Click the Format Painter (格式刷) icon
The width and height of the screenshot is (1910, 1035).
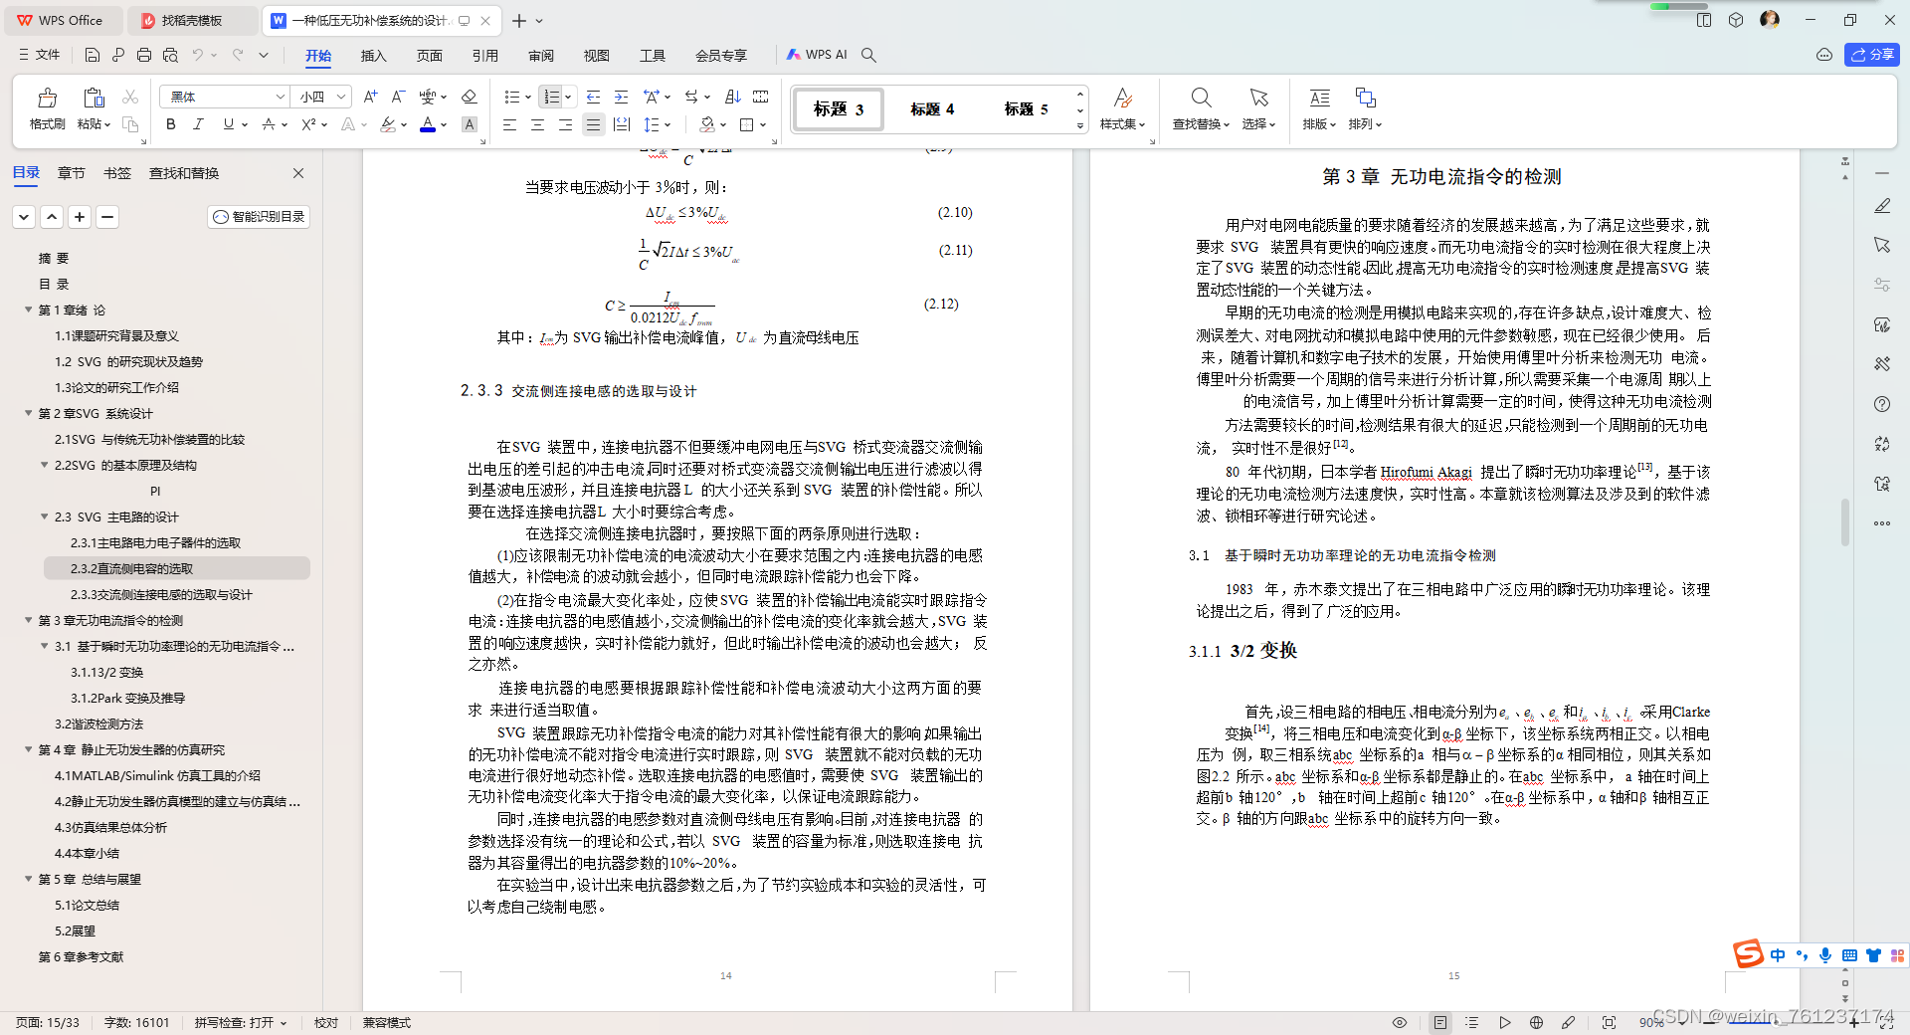[47, 98]
